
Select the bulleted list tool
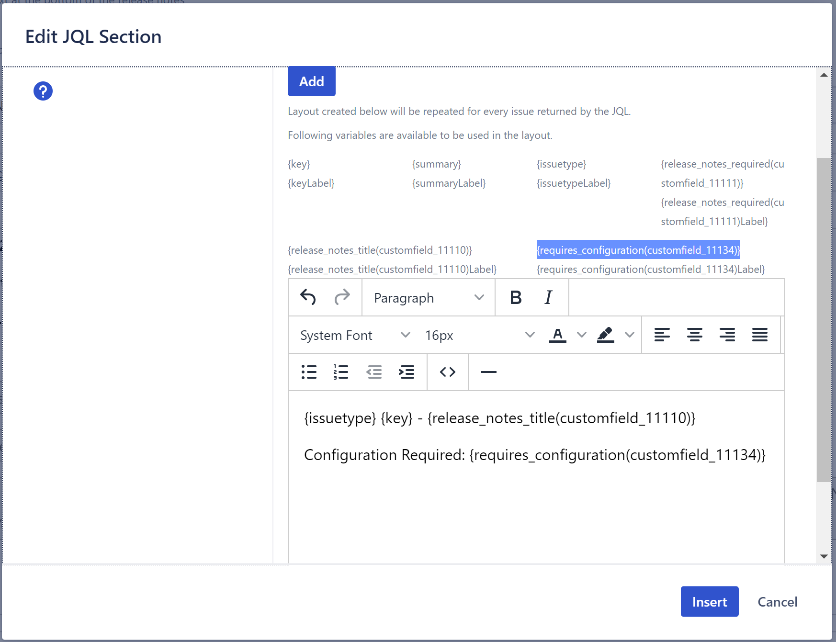[x=309, y=372]
